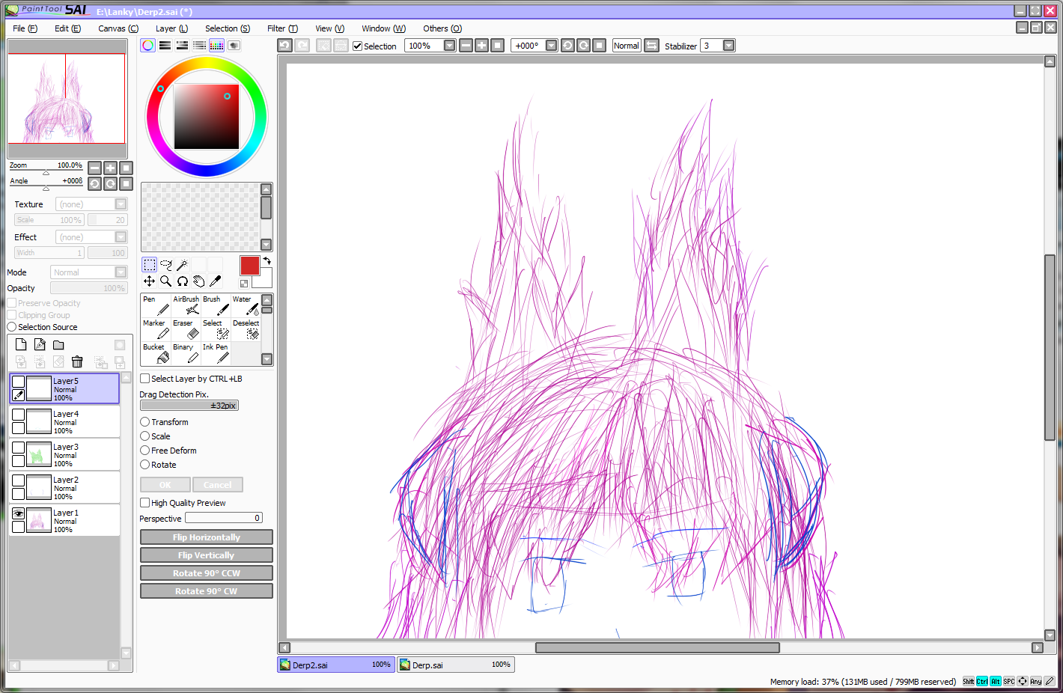Select the rotate view tool

[182, 281]
